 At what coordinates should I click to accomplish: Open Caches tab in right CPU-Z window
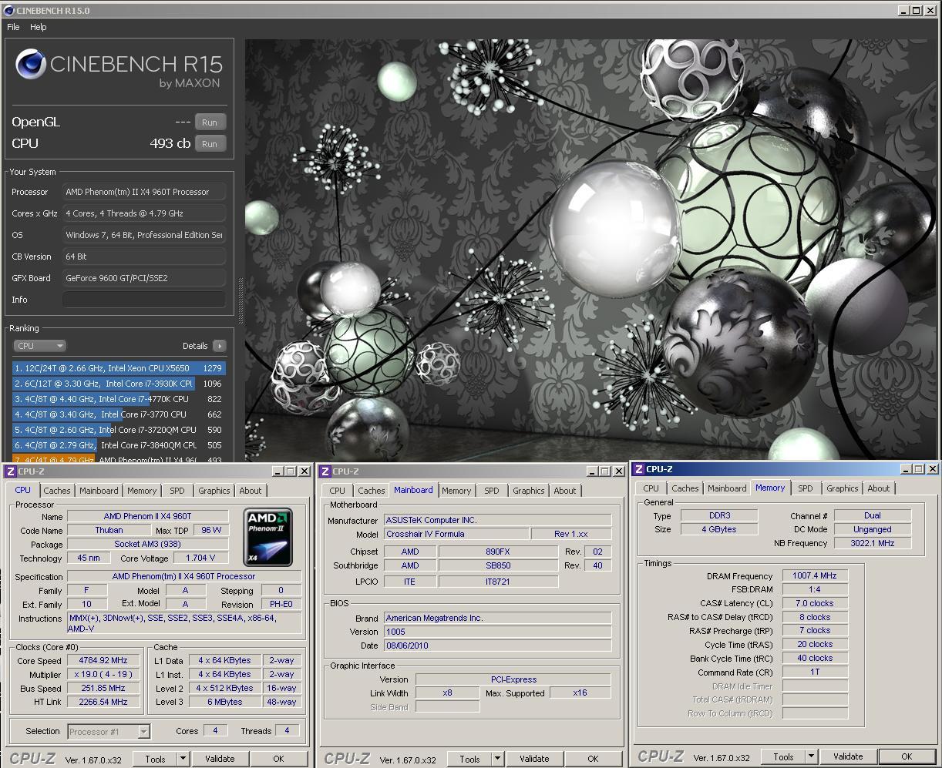(x=685, y=488)
